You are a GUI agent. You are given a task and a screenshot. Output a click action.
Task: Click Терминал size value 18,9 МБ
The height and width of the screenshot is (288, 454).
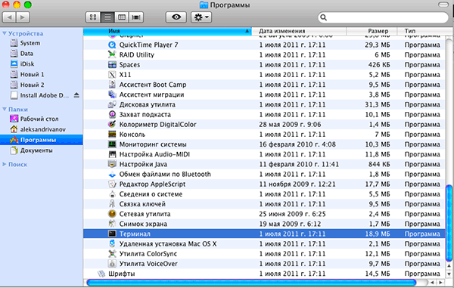(x=378, y=234)
